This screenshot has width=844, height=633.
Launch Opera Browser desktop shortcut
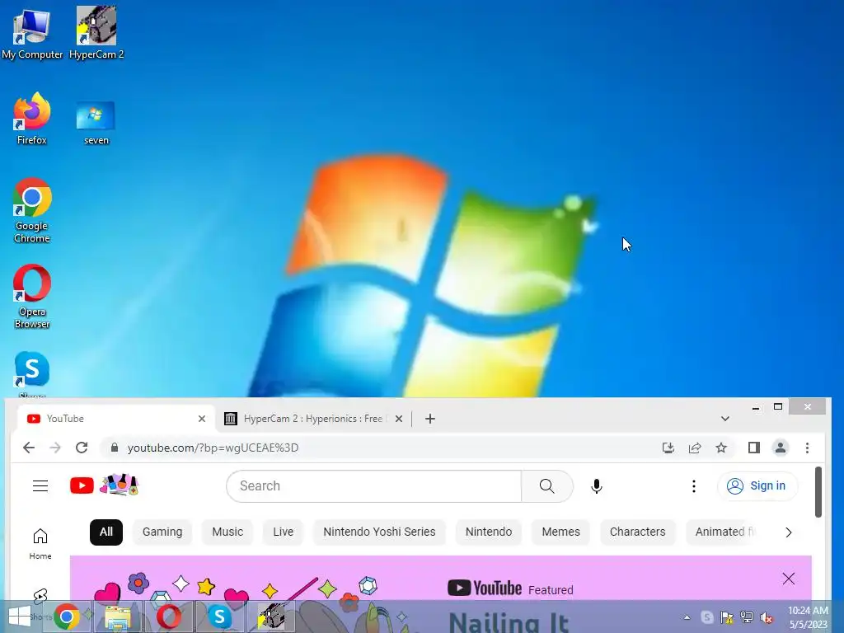tap(32, 297)
